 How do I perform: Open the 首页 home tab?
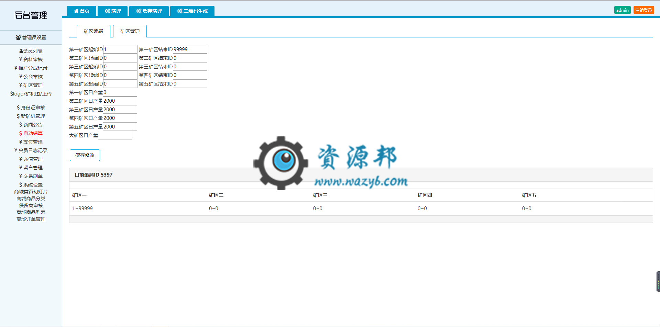pyautogui.click(x=81, y=11)
